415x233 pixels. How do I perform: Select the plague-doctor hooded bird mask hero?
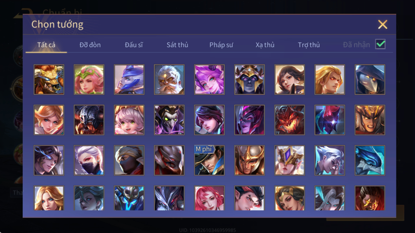tap(370, 79)
